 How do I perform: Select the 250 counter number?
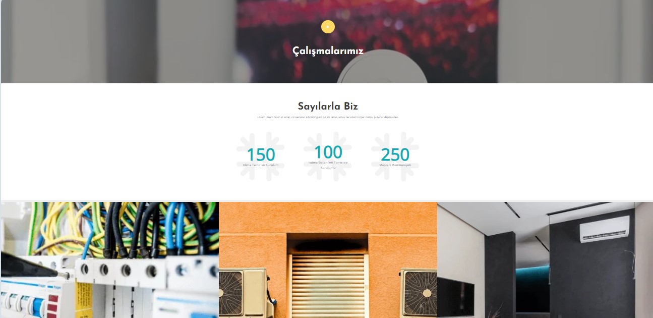tap(395, 154)
